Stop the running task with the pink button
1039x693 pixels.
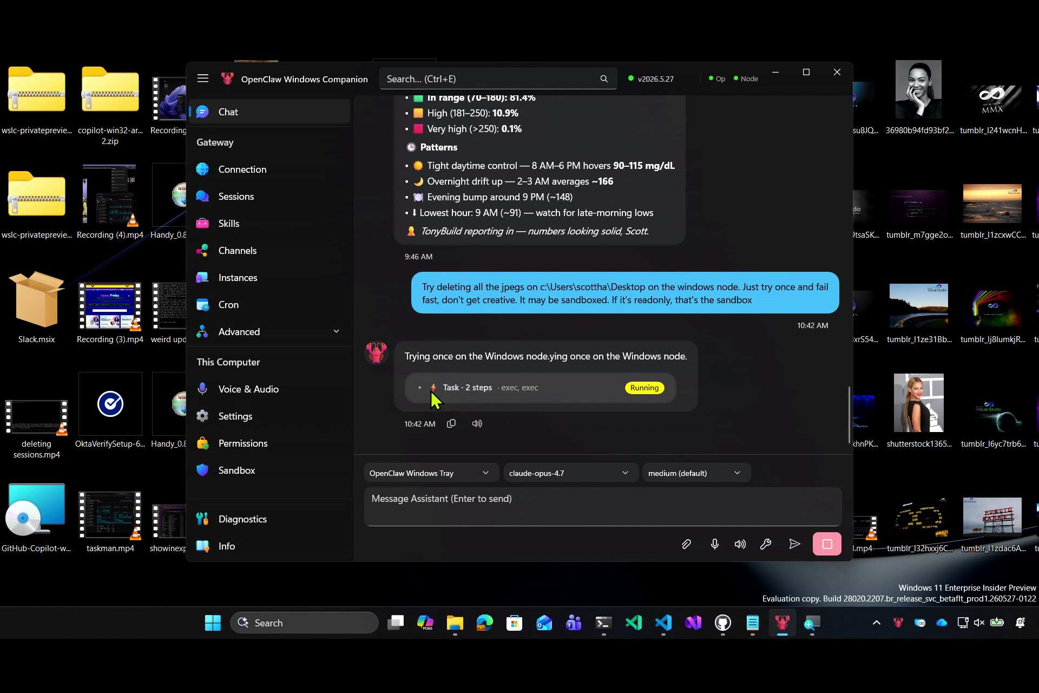[827, 544]
